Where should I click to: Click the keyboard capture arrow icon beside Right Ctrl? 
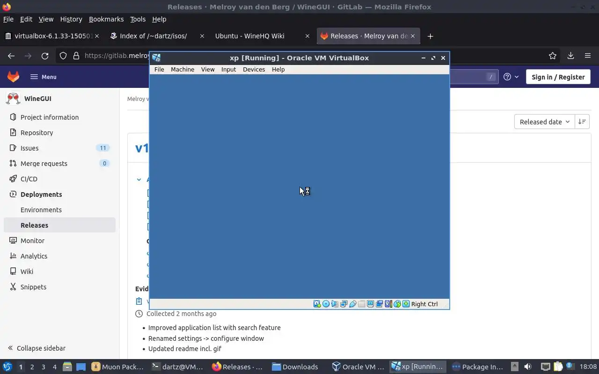pos(406,304)
